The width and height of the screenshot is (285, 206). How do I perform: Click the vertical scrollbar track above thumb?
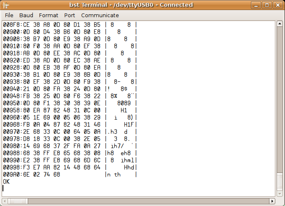click(280, 100)
